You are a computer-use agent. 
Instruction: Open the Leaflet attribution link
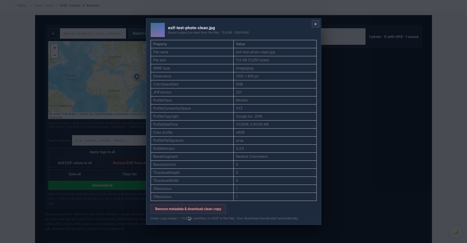pos(56,114)
